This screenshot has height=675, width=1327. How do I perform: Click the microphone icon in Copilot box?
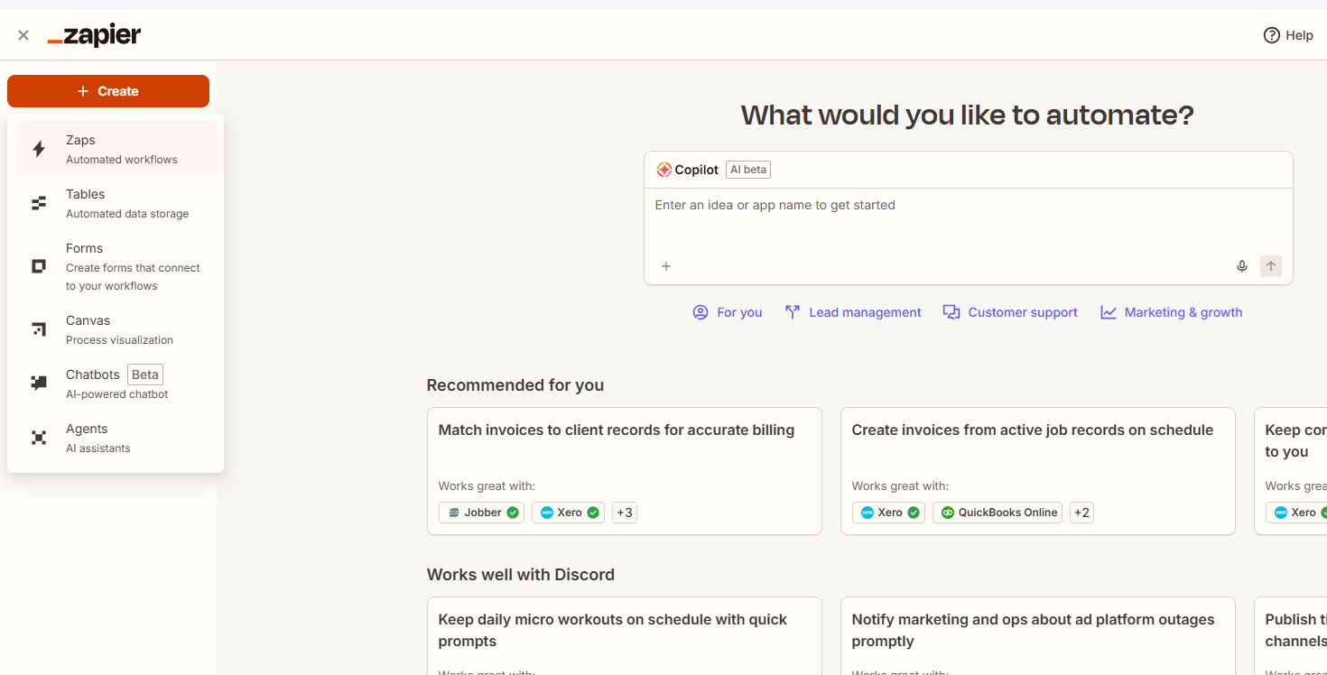pyautogui.click(x=1242, y=266)
